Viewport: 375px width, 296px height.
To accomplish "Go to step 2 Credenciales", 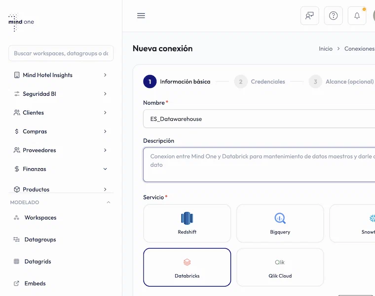I will click(x=260, y=81).
